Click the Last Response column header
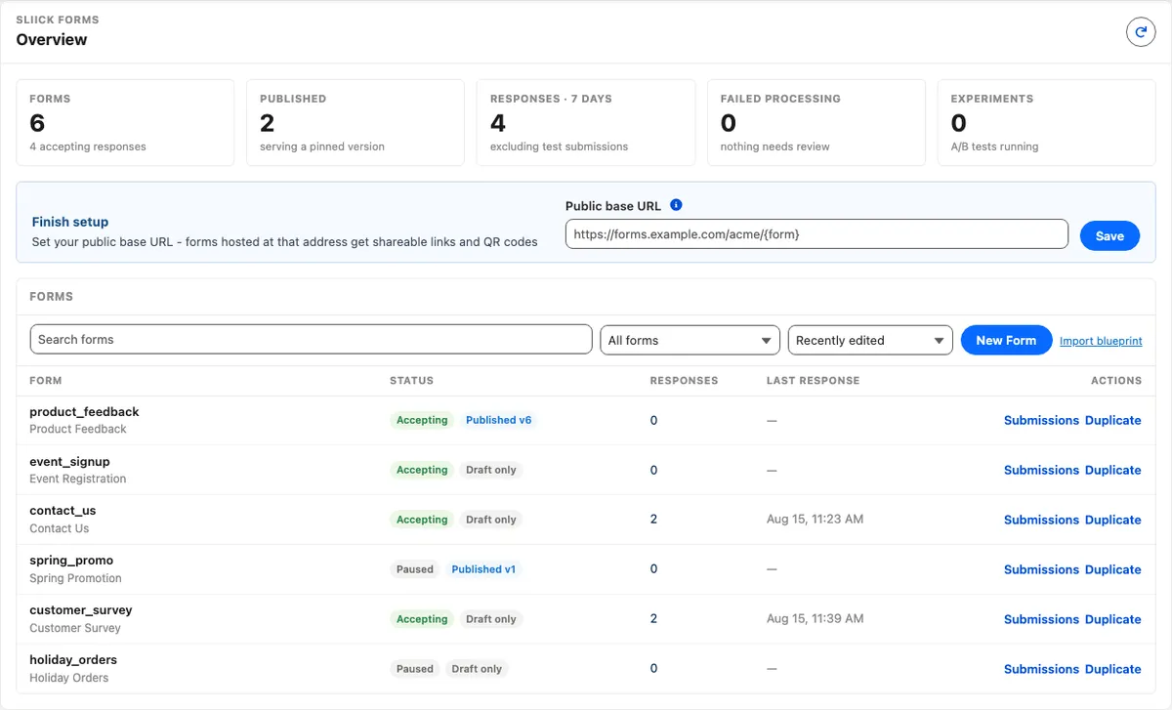 [813, 381]
